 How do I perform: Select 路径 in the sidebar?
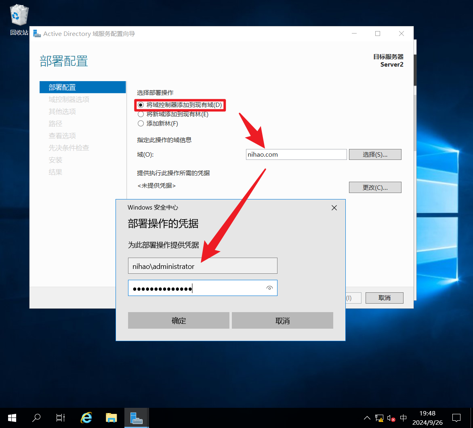[55, 124]
